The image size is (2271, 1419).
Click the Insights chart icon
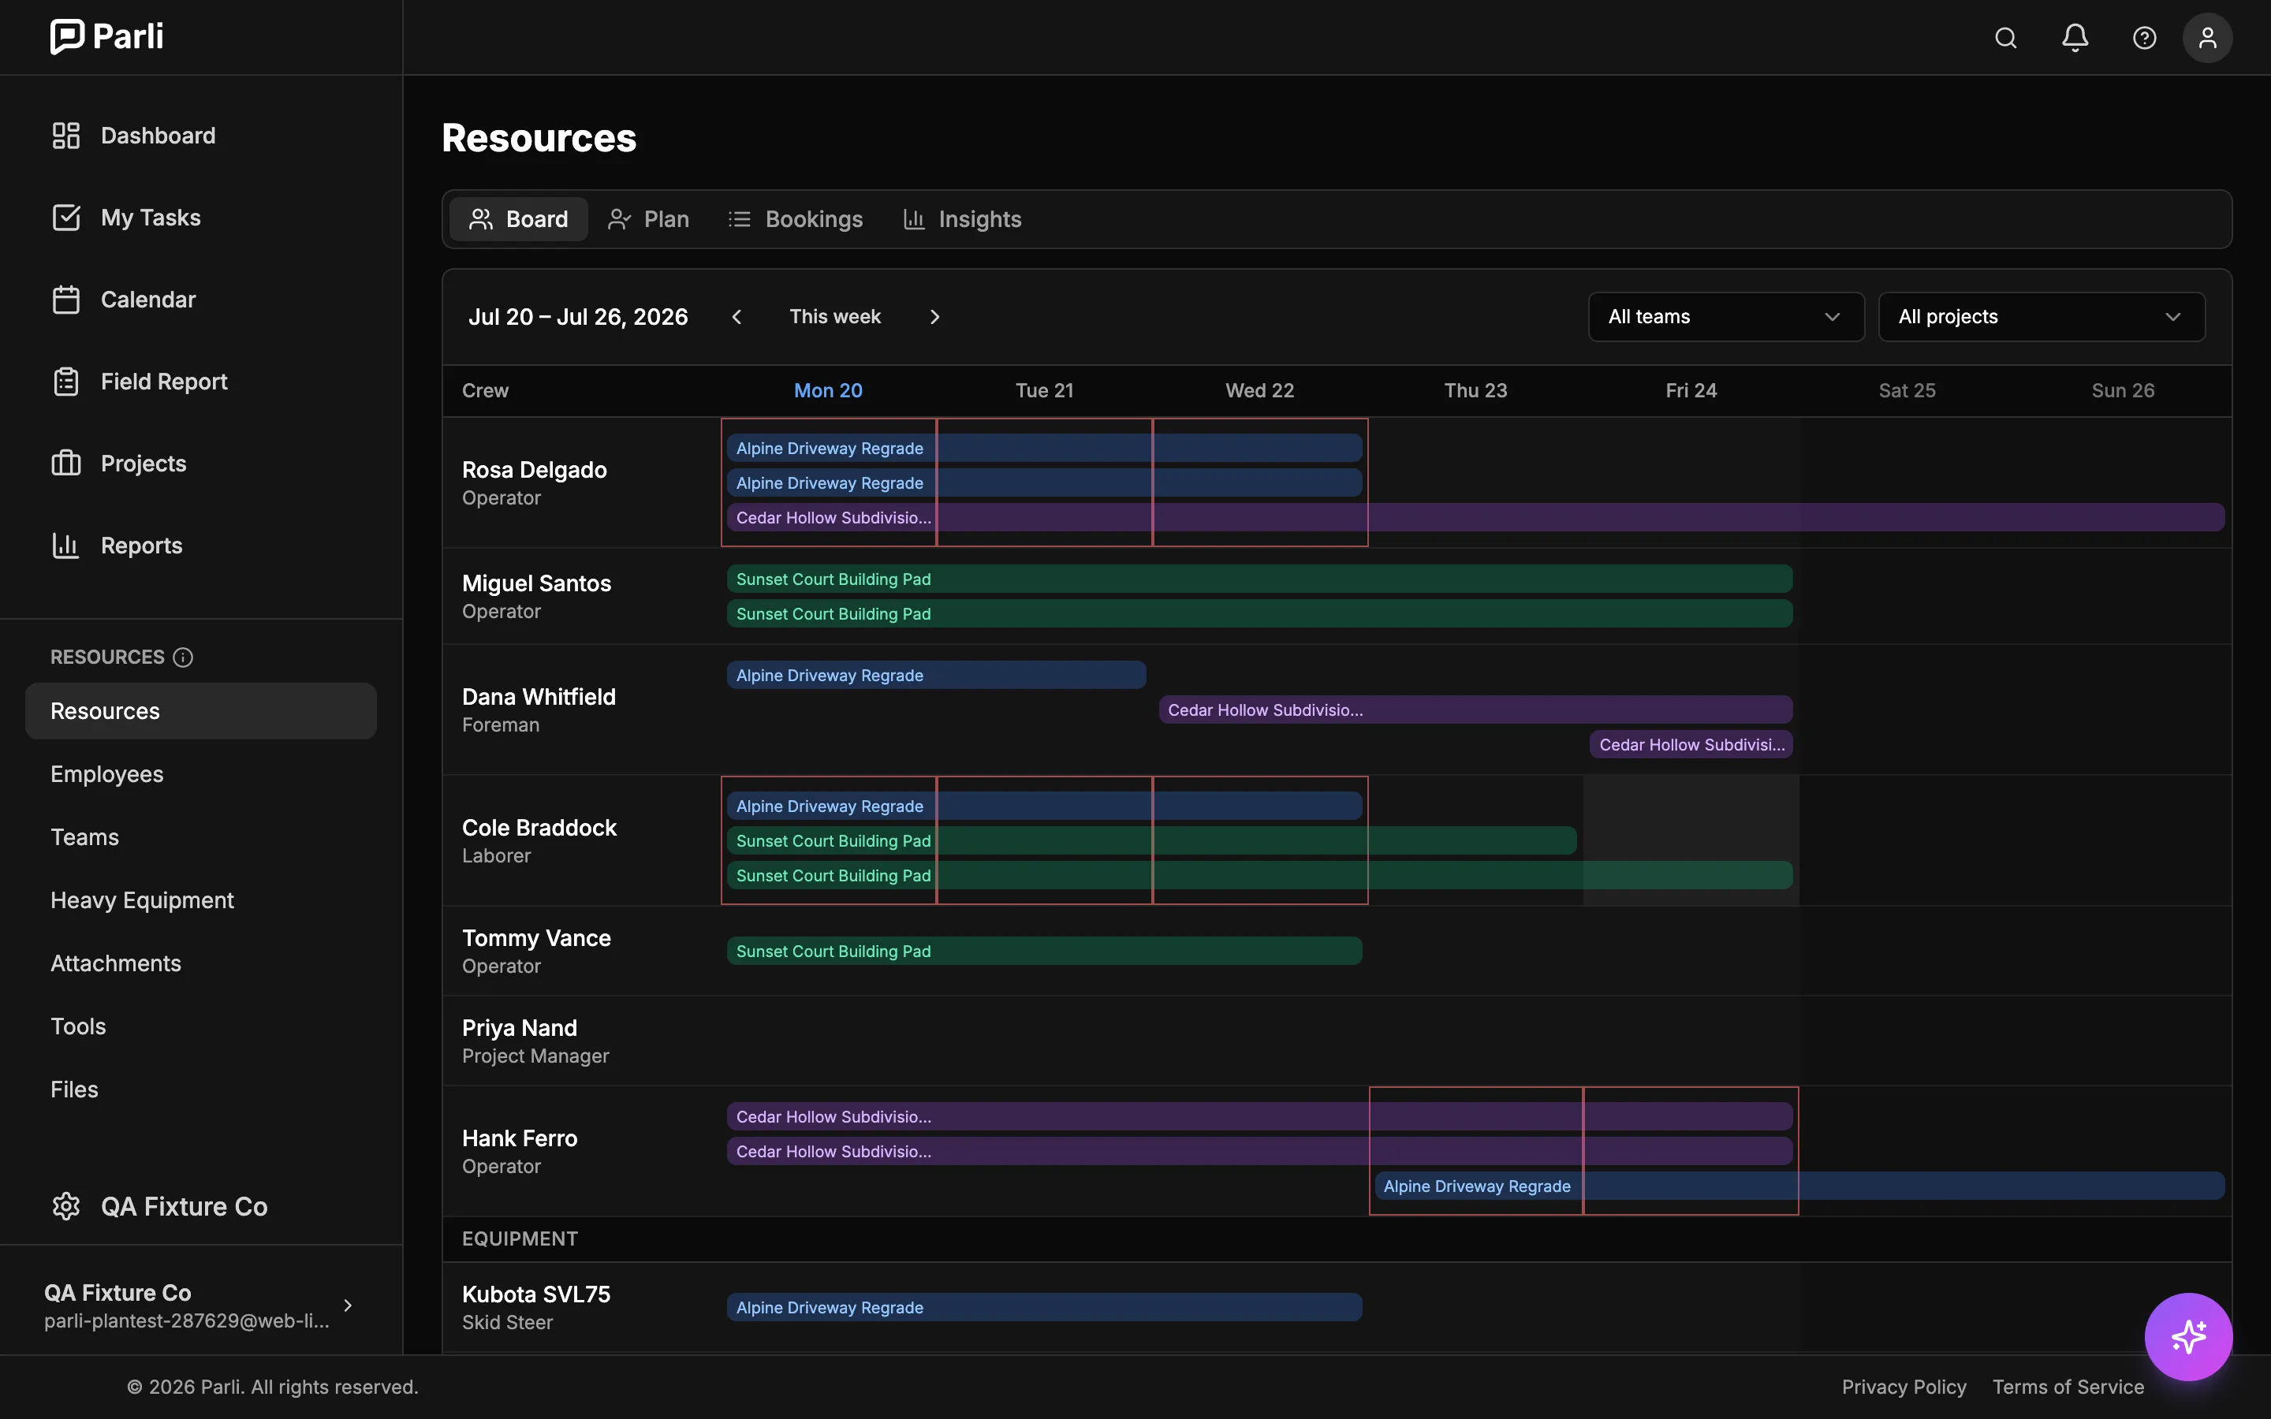pos(913,218)
